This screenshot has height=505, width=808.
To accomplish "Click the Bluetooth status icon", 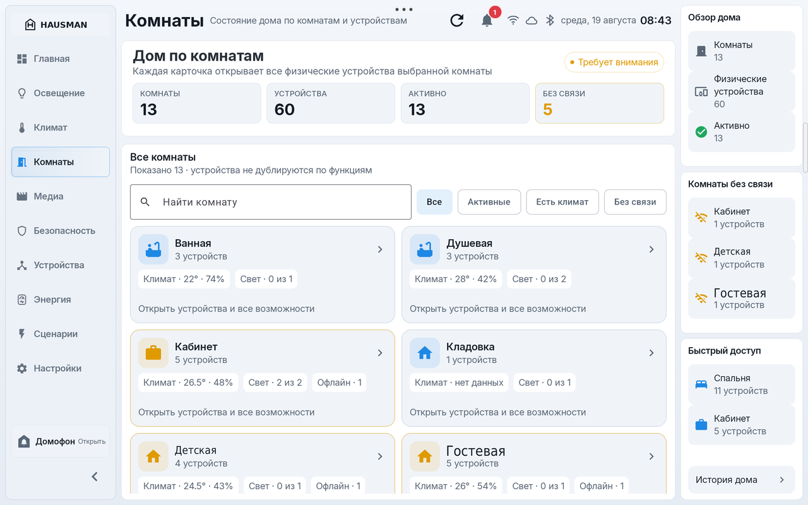I will tap(550, 20).
